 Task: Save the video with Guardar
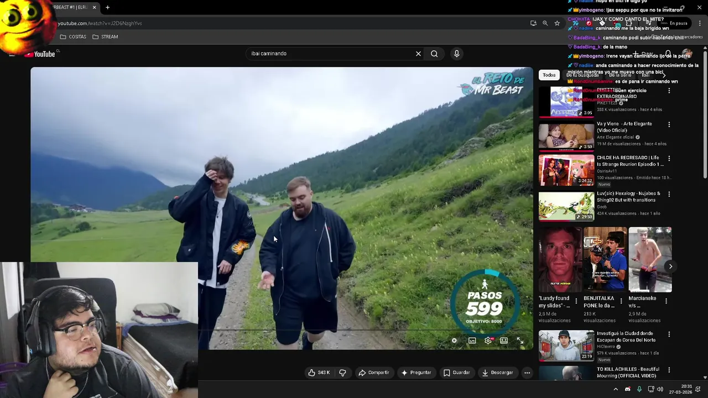pos(456,373)
